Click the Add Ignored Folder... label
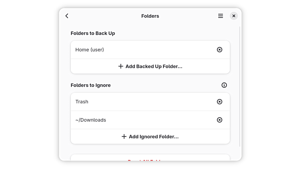The width and height of the screenshot is (301, 169). pos(154,137)
